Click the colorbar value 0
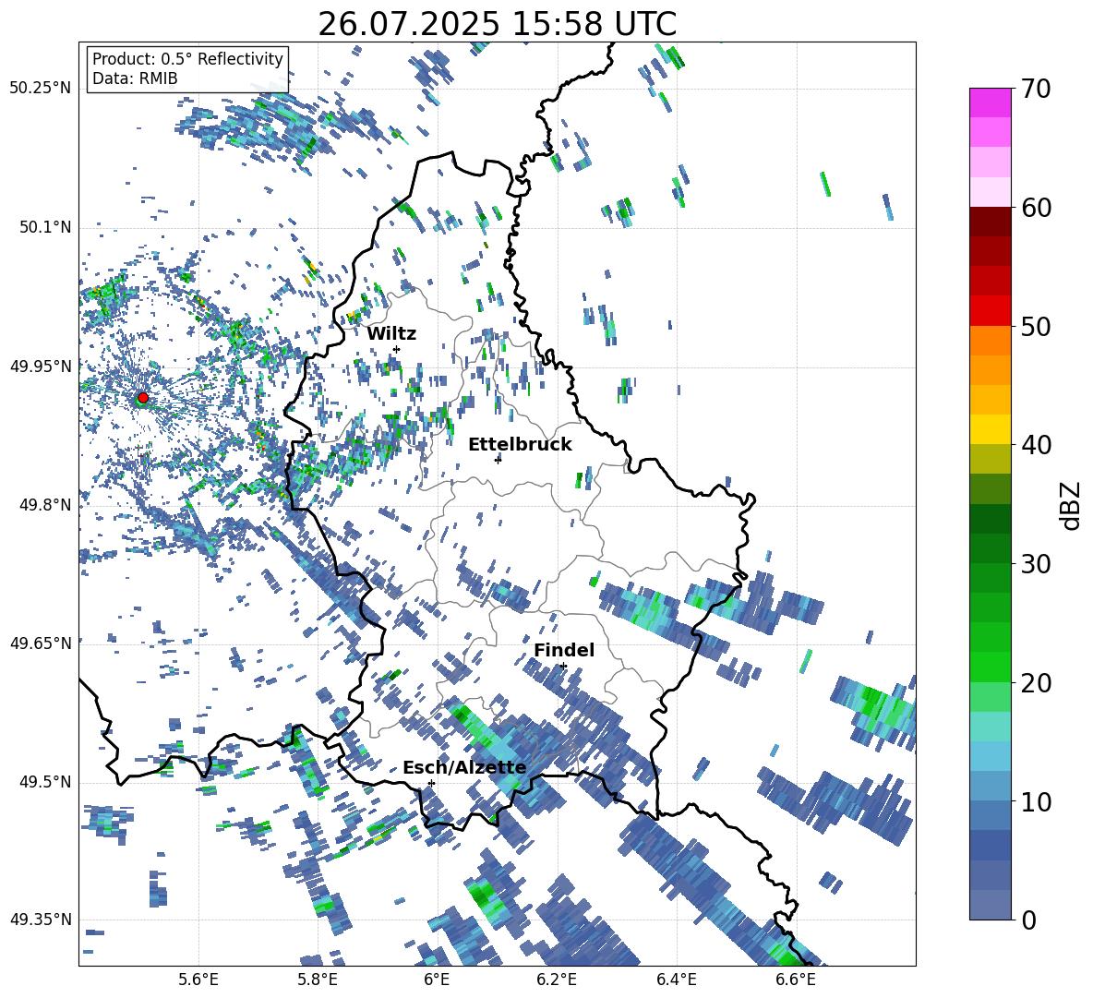 pos(1028,920)
